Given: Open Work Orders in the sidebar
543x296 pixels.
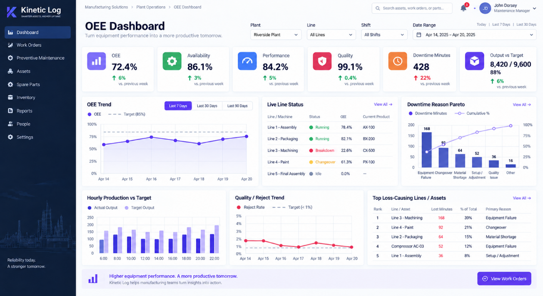Looking at the screenshot, I should 38,45.
